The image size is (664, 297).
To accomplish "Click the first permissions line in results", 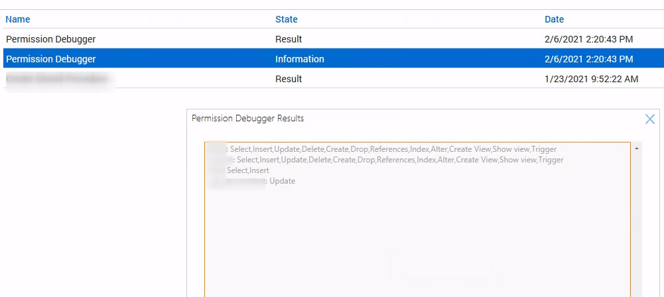I will pos(393,149).
